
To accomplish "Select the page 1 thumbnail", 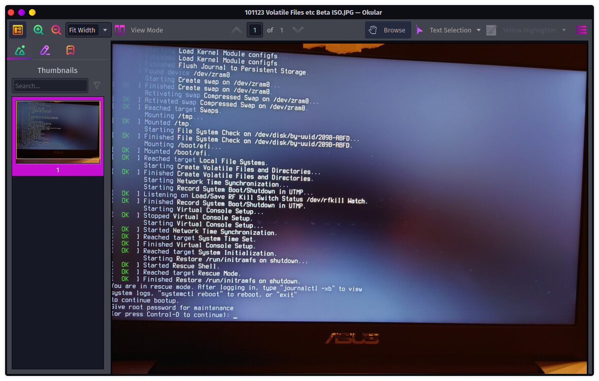I will (x=58, y=132).
